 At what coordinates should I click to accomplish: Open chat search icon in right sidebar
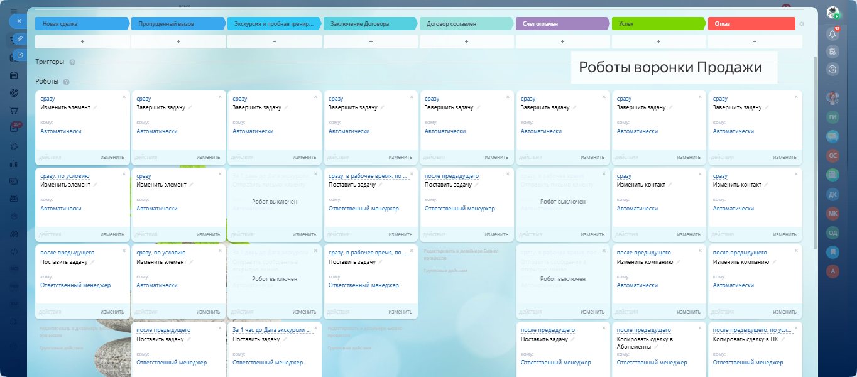click(833, 70)
